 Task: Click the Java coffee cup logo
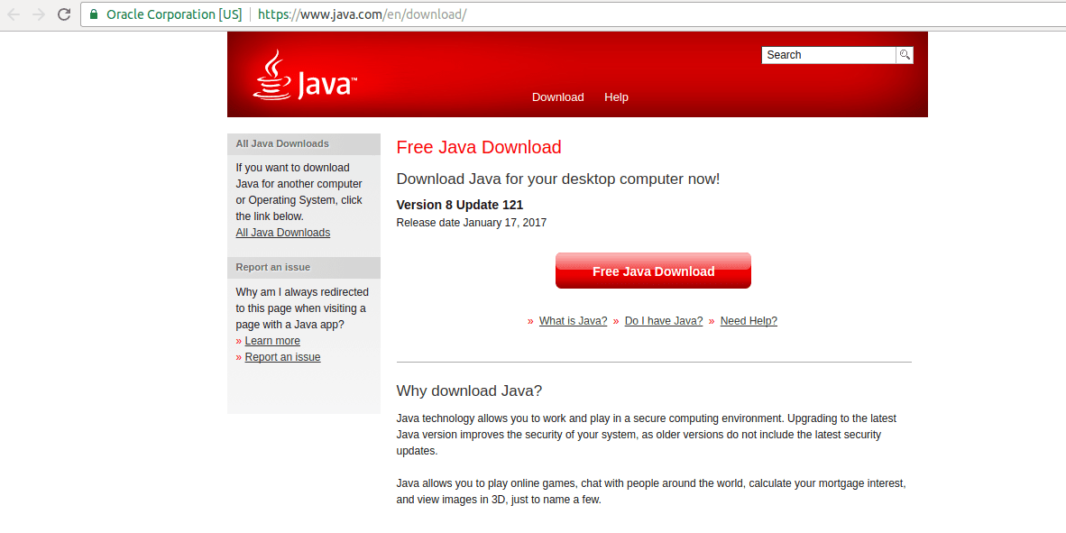pyautogui.click(x=303, y=76)
